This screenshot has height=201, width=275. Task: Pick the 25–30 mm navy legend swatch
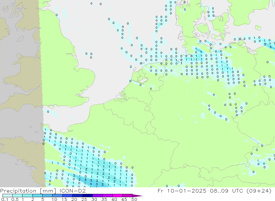(87, 196)
